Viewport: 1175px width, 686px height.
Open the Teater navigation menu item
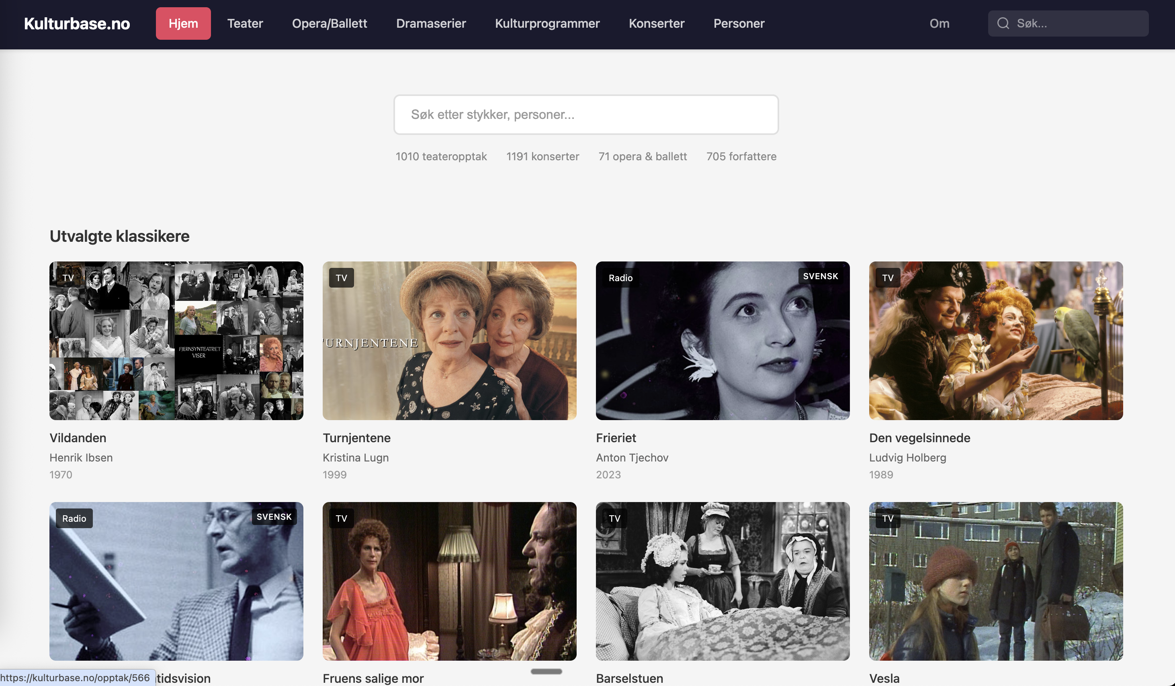[245, 23]
